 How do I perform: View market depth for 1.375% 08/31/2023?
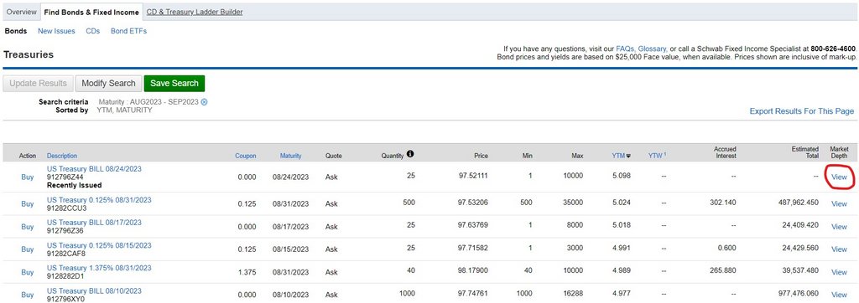coord(839,272)
